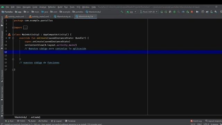222x125 pixels.
Task: Open the Terminal tool window
Action: (x=70, y=121)
